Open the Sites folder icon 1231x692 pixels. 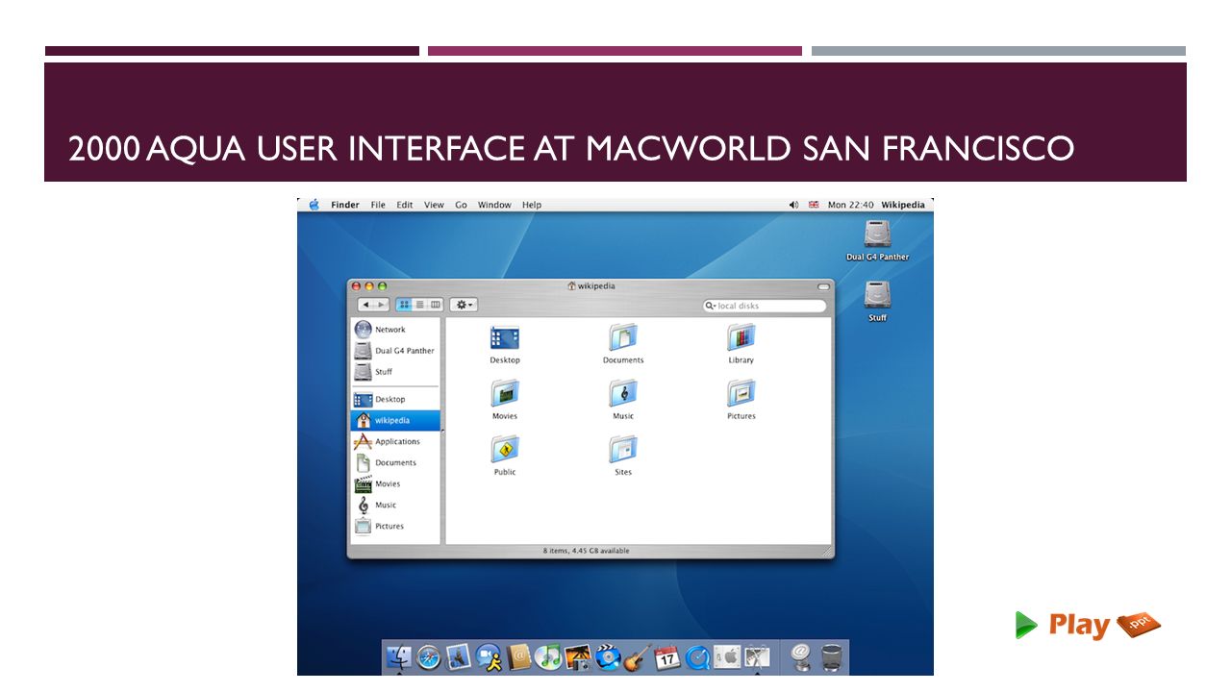coord(623,455)
